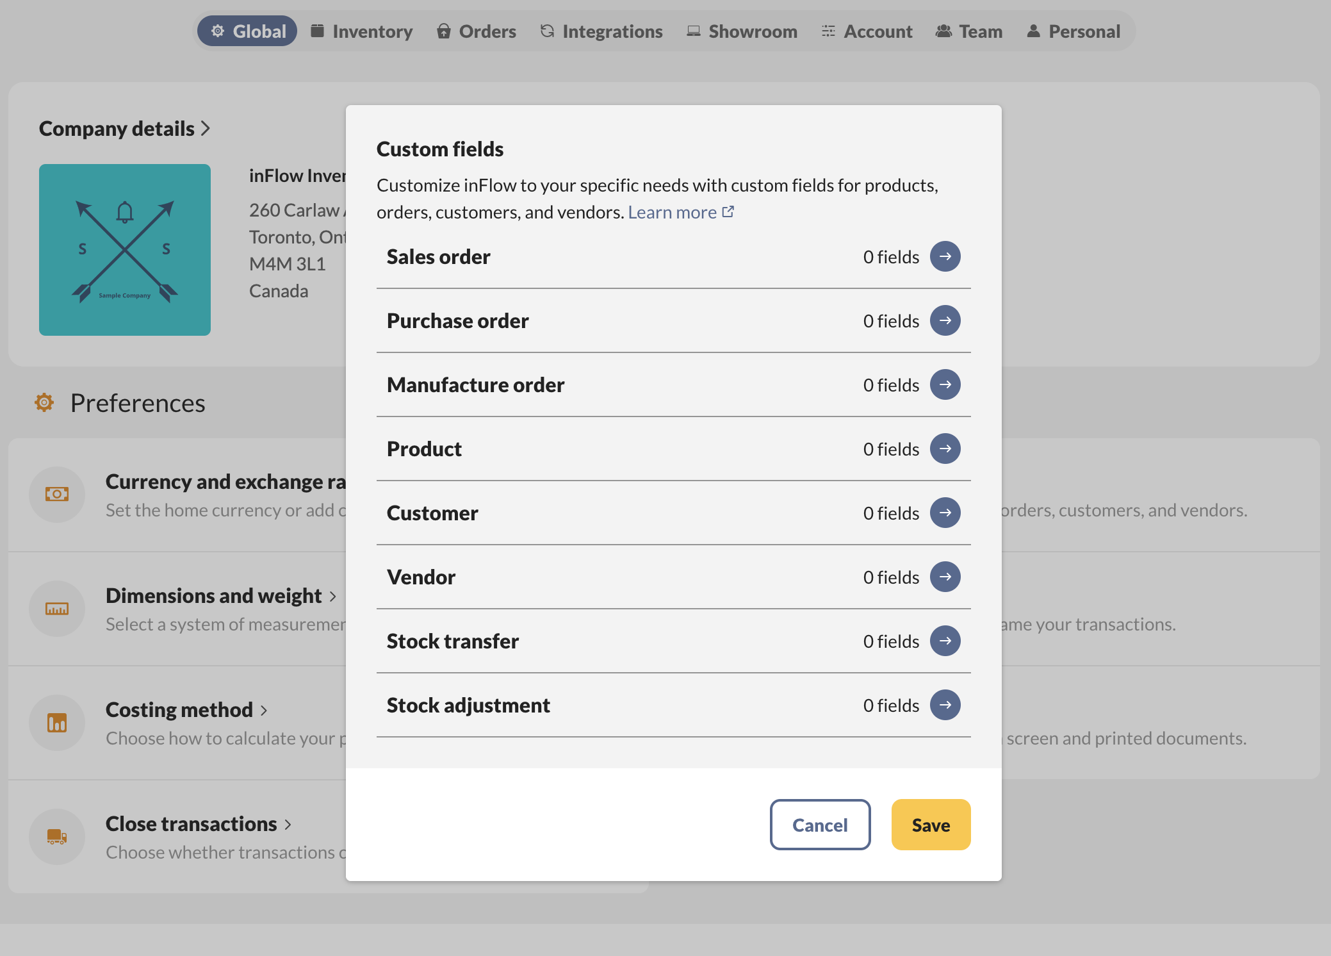This screenshot has width=1331, height=956.
Task: Click the Custom fields dialog title
Action: [440, 149]
